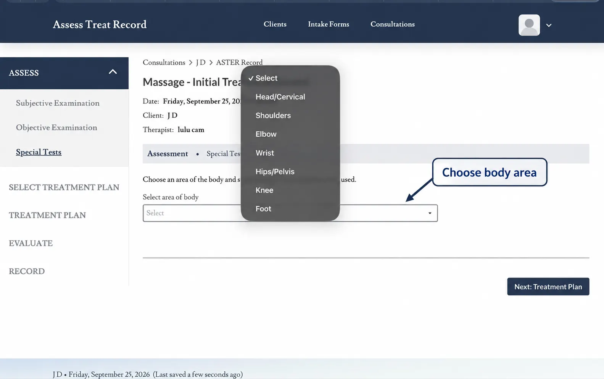
Task: Click J D in the breadcrumb
Action: coord(201,62)
